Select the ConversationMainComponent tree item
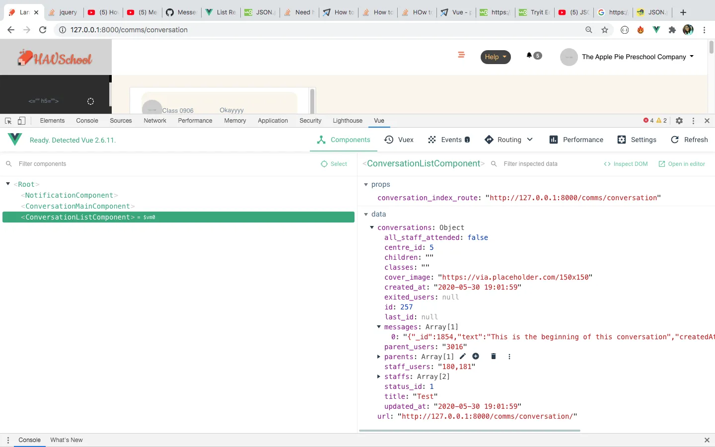The height and width of the screenshot is (447, 715). (x=77, y=206)
